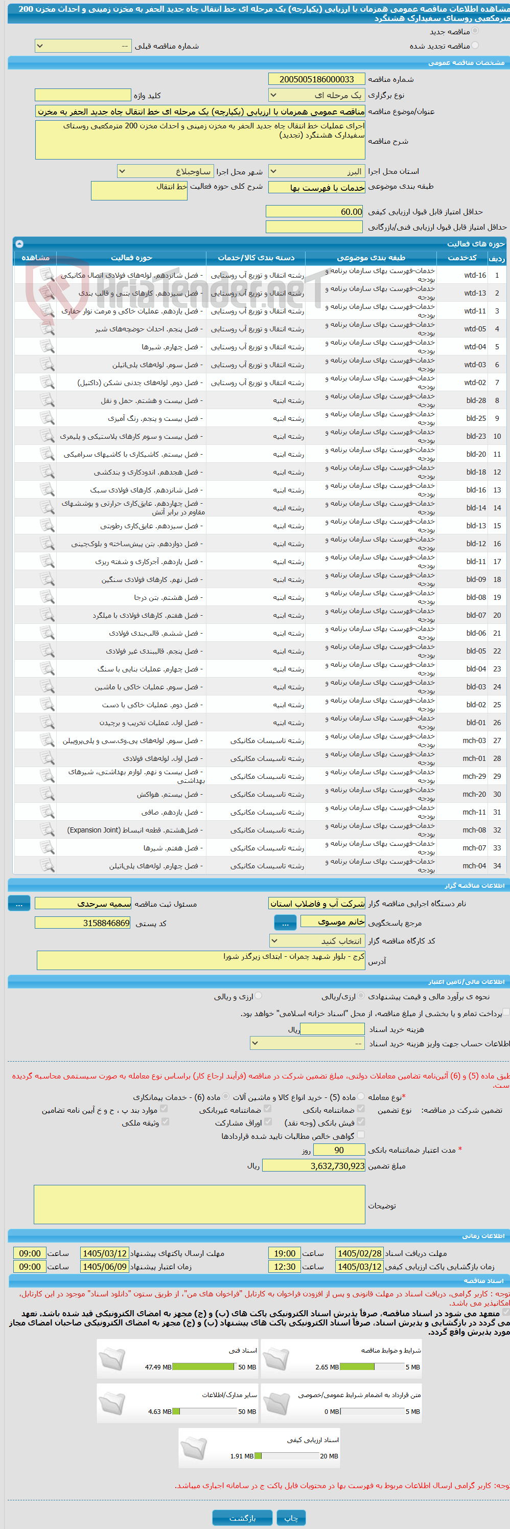Open view icon for row bld-06
The image size is (510, 1529).
pyautogui.click(x=47, y=633)
